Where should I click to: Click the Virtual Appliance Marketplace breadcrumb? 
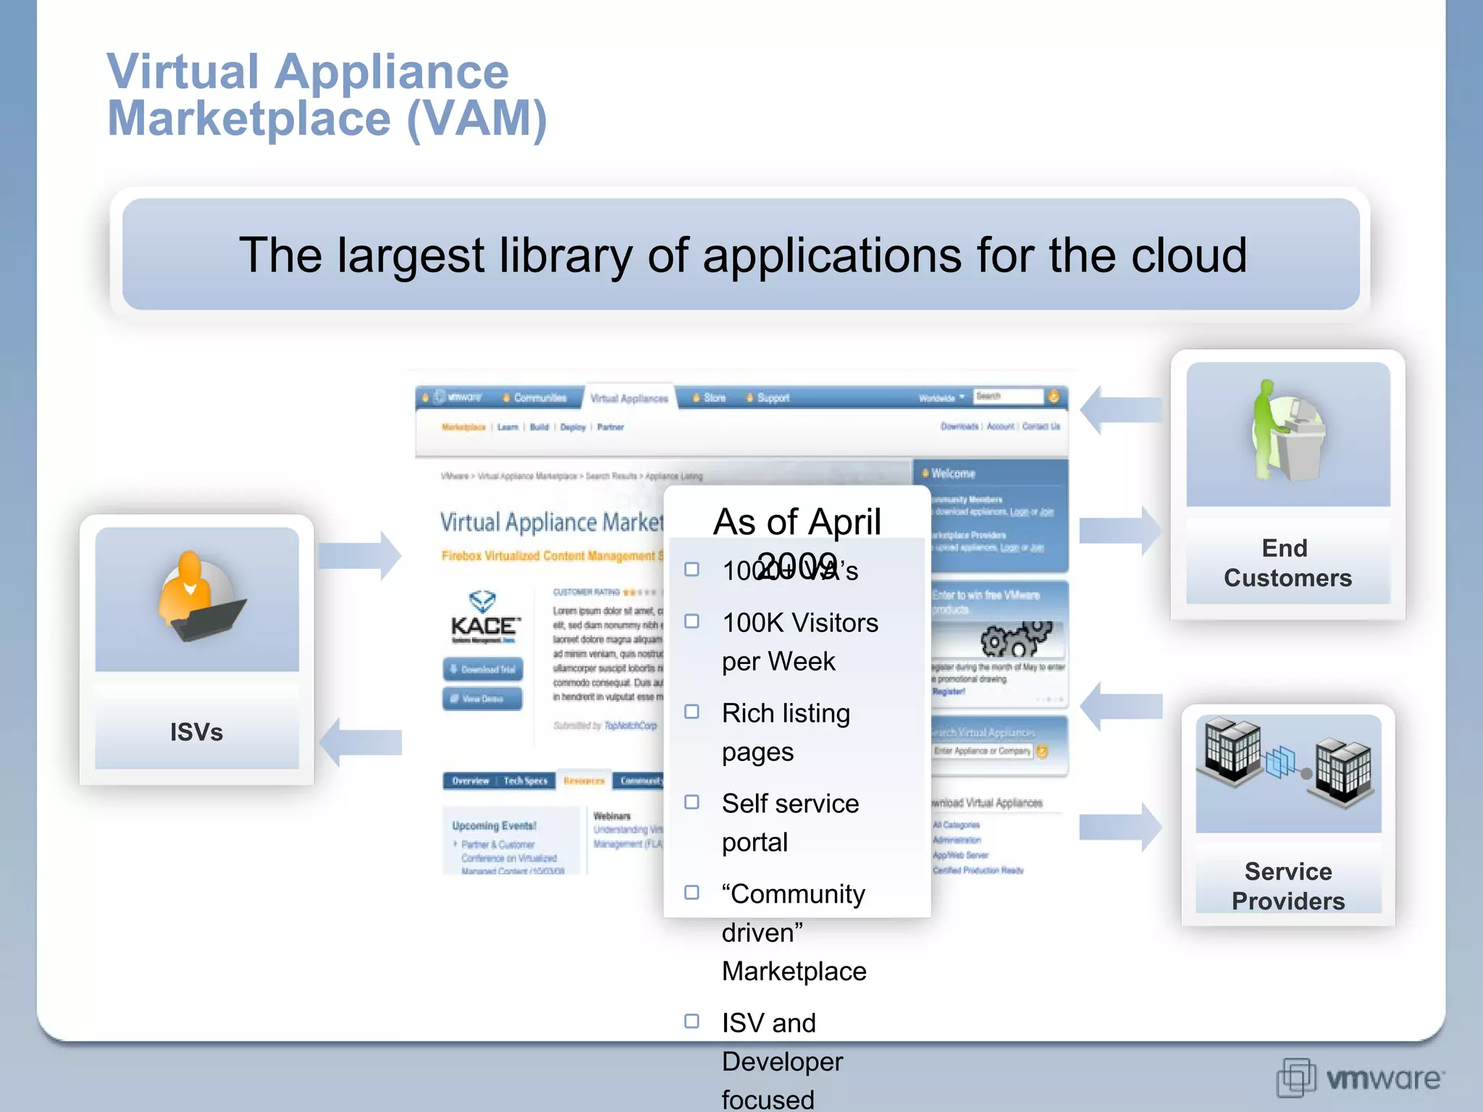pos(527,476)
